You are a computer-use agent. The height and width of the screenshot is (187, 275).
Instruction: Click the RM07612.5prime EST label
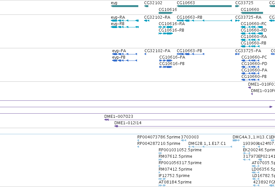click(x=175, y=156)
